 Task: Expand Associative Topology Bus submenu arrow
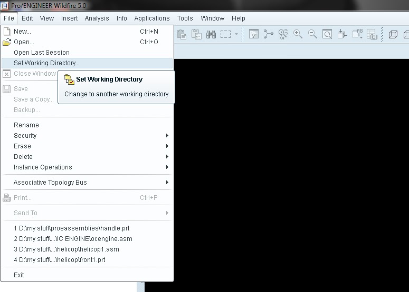[167, 182]
